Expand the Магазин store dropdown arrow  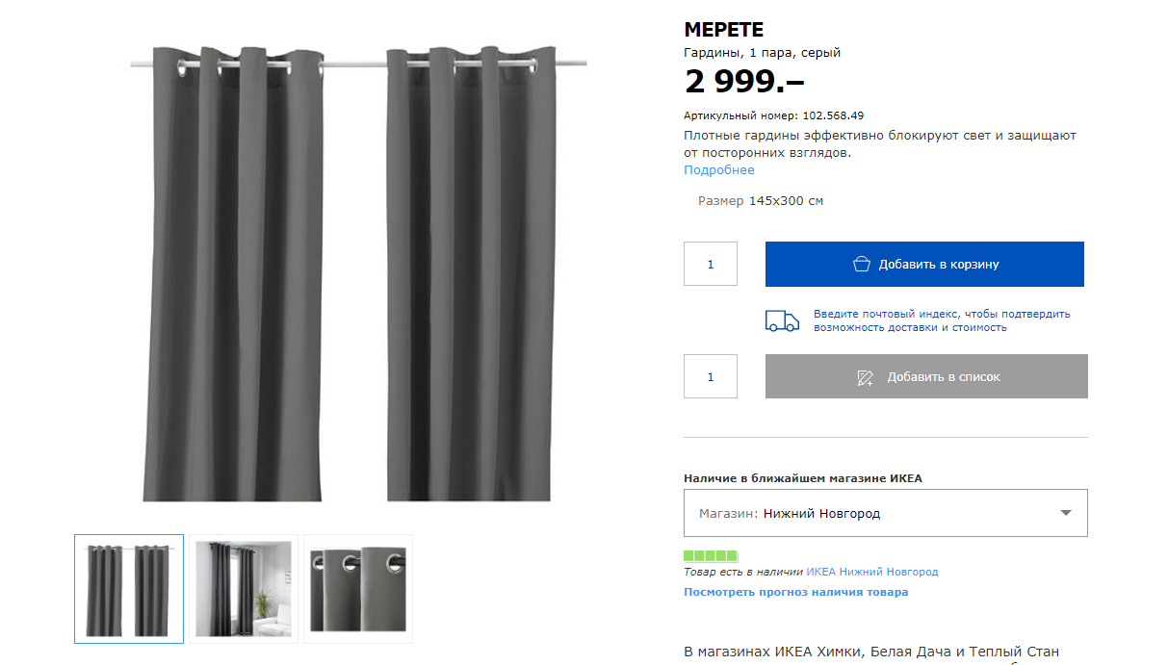[1066, 513]
